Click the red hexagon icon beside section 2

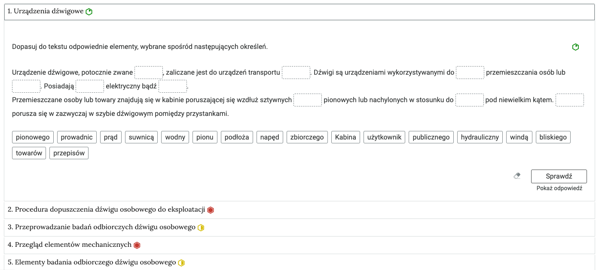(211, 210)
